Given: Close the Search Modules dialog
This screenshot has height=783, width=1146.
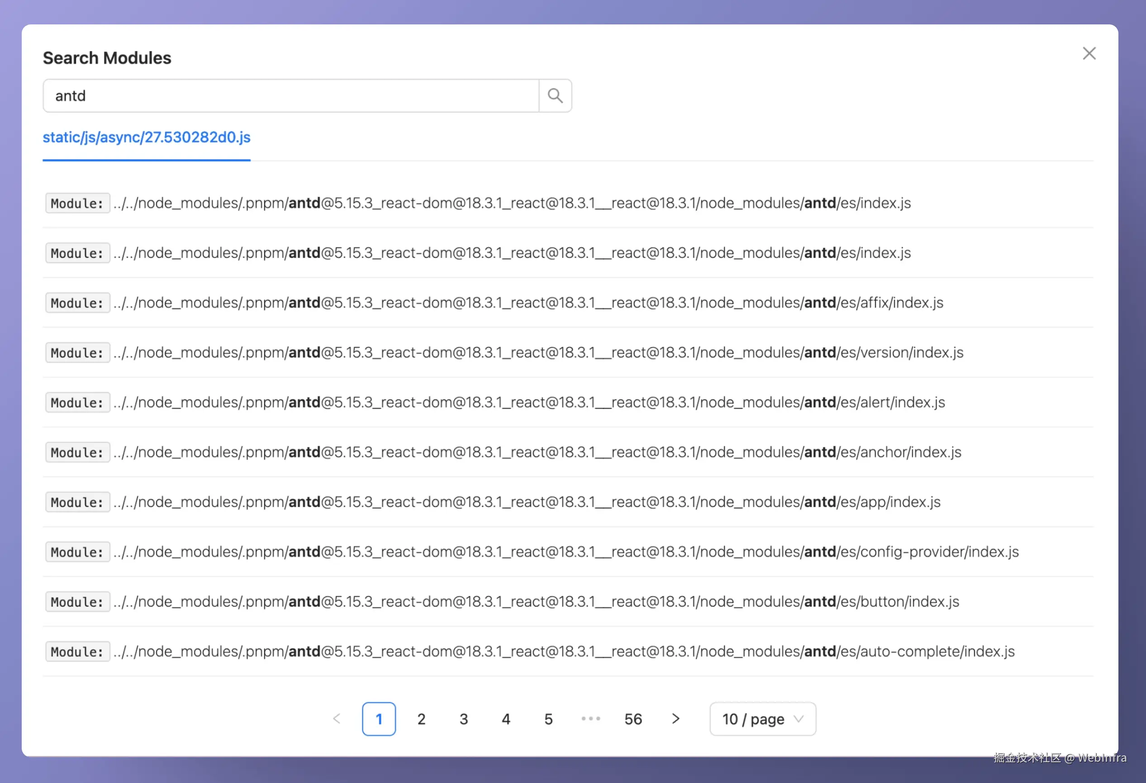Looking at the screenshot, I should (x=1089, y=53).
